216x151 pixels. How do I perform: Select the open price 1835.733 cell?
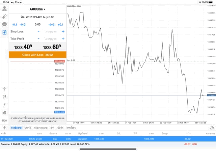pyautogui.click(x=99, y=139)
